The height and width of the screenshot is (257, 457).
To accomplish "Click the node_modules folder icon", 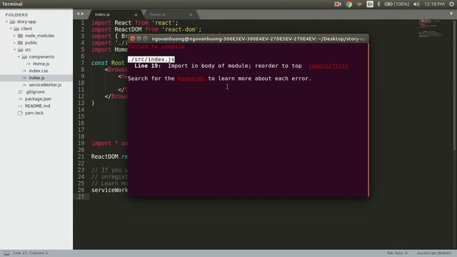I will [20, 36].
